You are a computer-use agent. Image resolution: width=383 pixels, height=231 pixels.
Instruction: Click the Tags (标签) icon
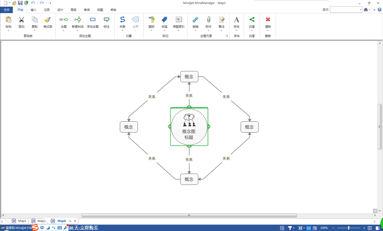(x=165, y=19)
